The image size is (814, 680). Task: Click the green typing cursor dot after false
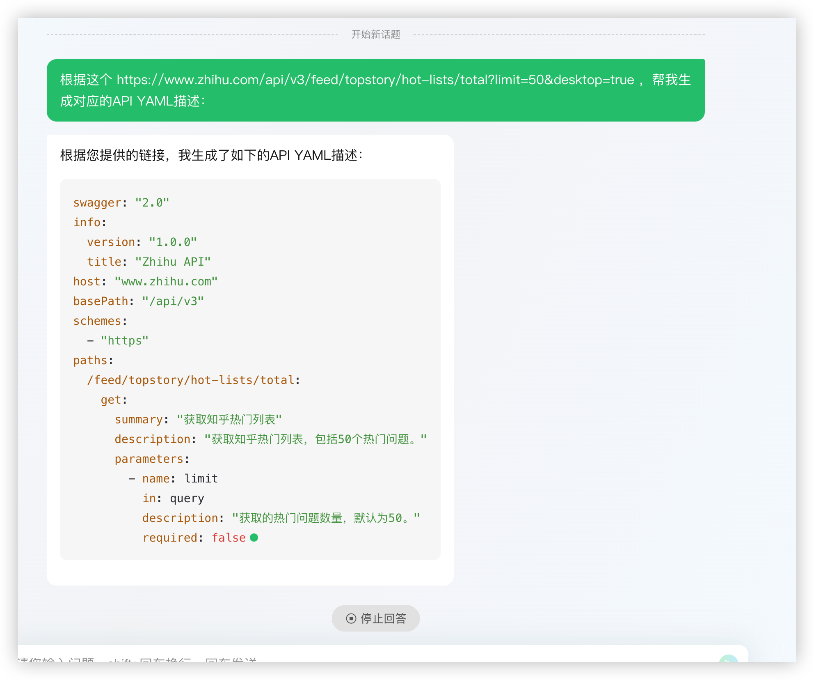click(x=254, y=538)
